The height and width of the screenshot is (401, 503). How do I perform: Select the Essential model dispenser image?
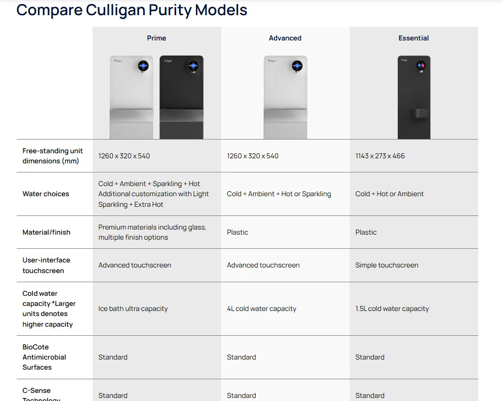tap(413, 97)
